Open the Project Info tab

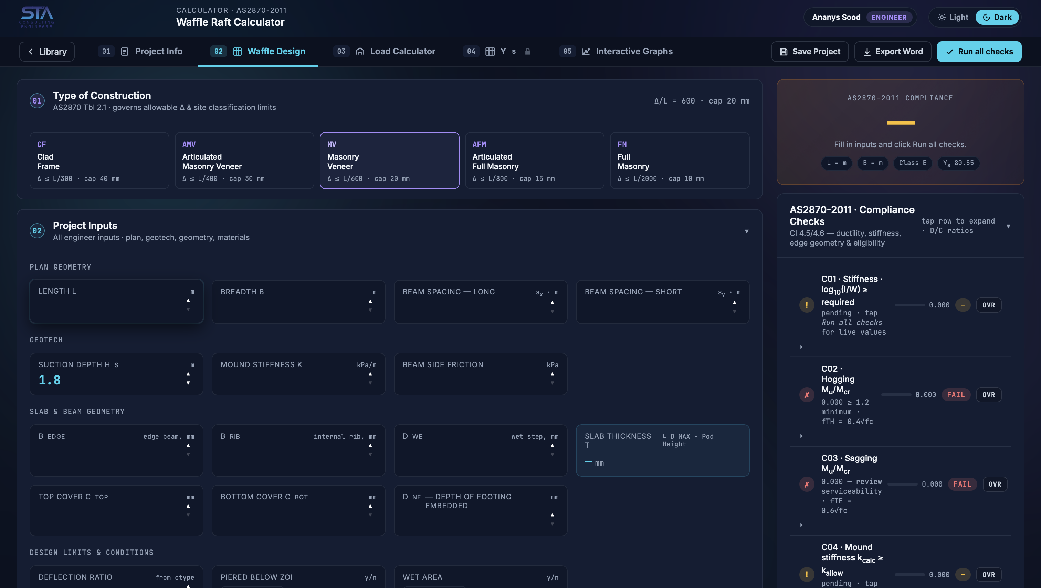140,52
